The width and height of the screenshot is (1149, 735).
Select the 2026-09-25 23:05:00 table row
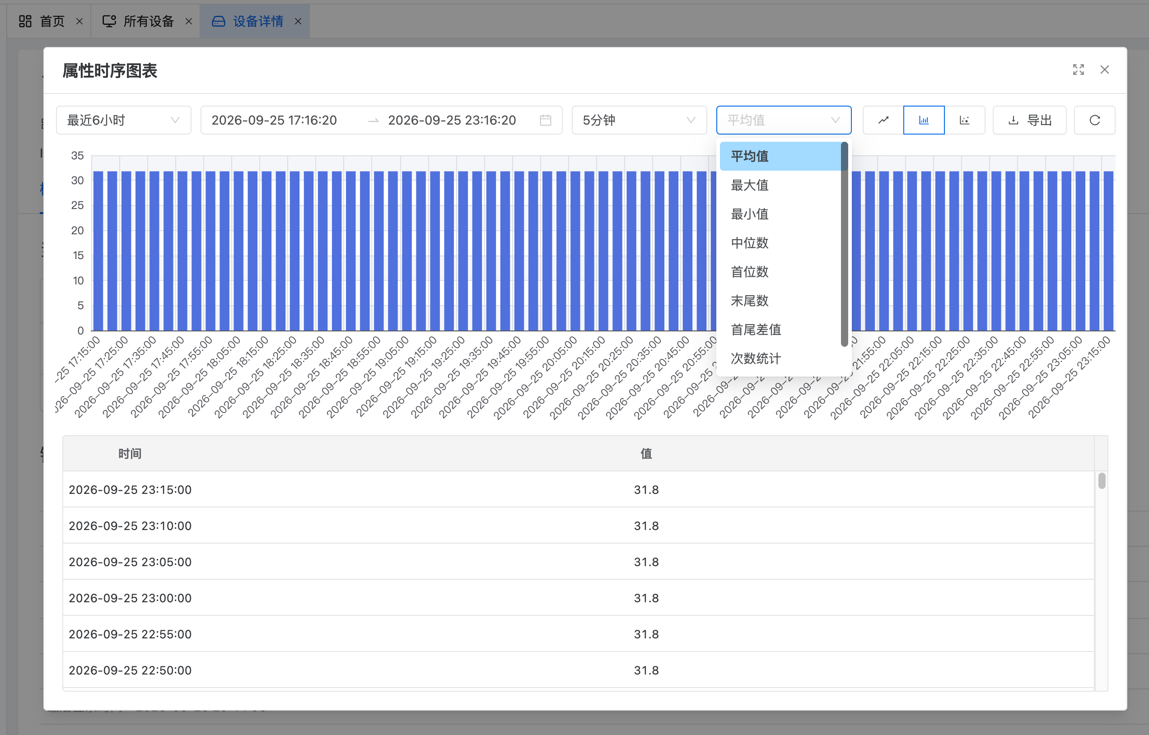click(578, 562)
